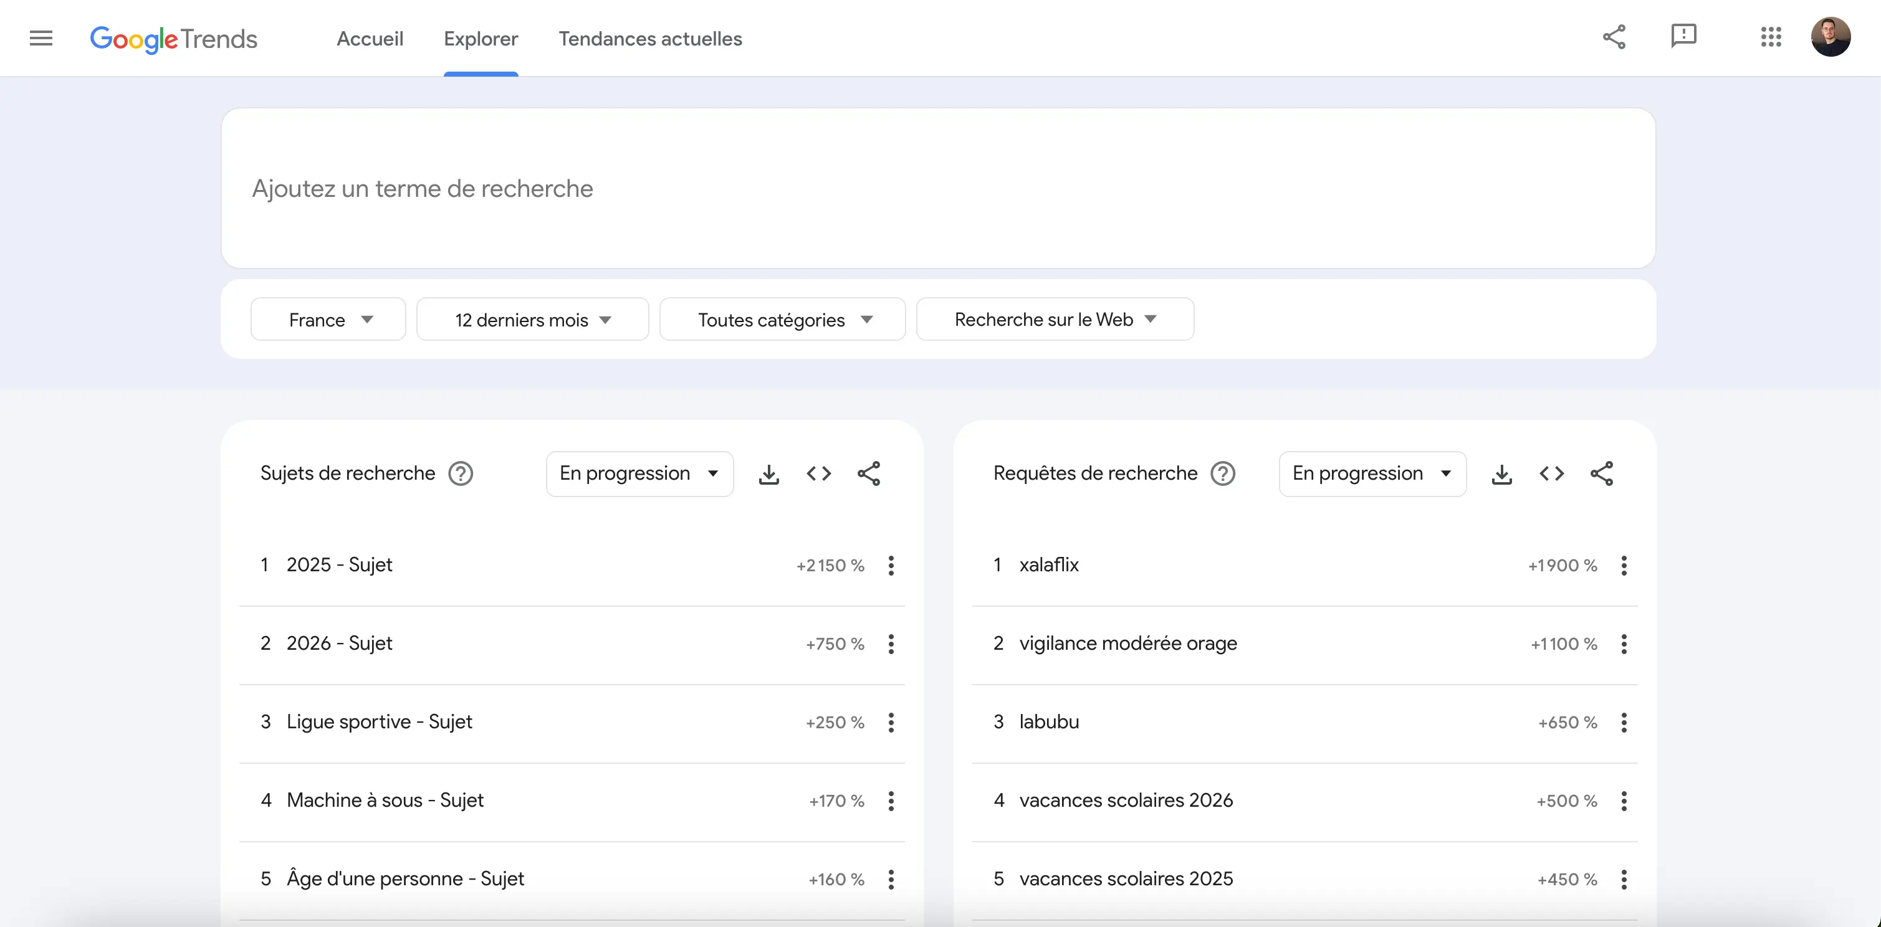The image size is (1881, 927).
Task: Open more options for 2026 - Sujet
Action: (x=891, y=644)
